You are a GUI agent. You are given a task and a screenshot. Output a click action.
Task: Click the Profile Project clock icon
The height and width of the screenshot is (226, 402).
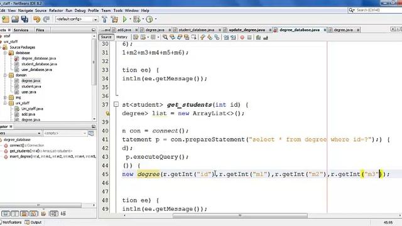[x=149, y=19]
